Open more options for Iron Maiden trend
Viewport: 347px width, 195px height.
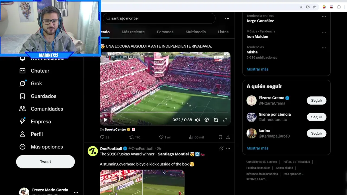pyautogui.click(x=324, y=32)
